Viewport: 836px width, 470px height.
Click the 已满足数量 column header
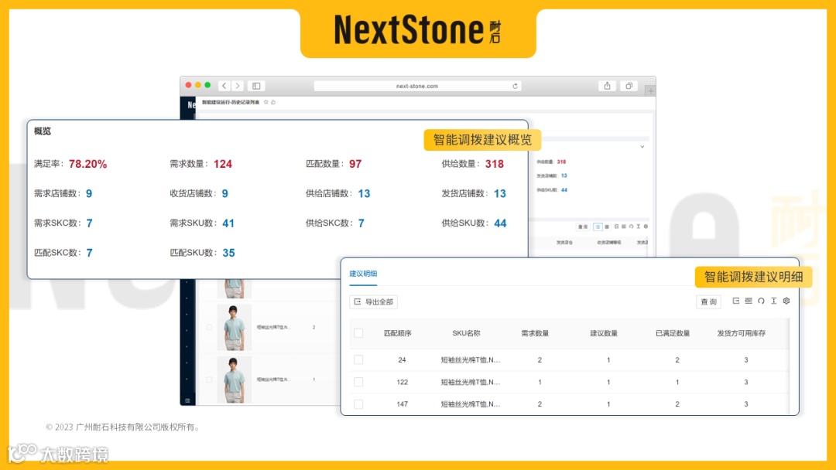click(673, 333)
